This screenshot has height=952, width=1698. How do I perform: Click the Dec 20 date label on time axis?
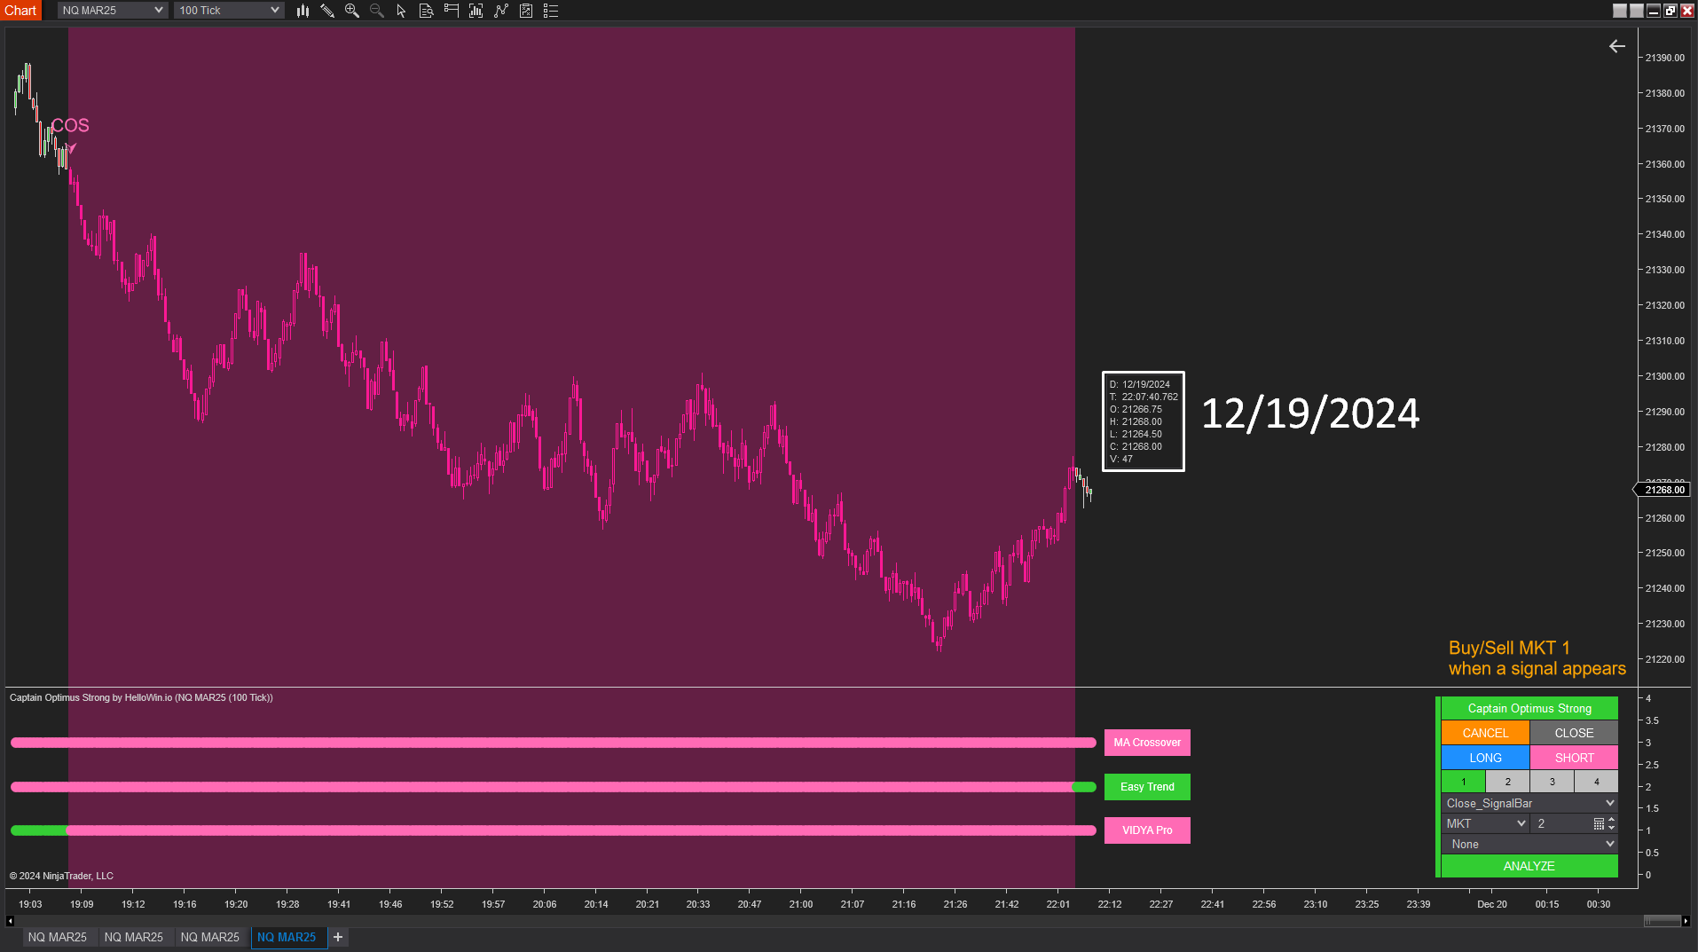pyautogui.click(x=1492, y=904)
